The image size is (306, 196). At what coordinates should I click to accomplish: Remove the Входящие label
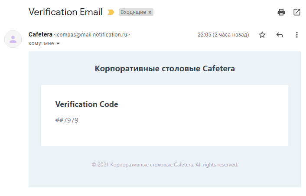[150, 13]
